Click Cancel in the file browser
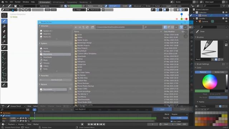Viewport: 229px width, 129px height. tap(182, 109)
